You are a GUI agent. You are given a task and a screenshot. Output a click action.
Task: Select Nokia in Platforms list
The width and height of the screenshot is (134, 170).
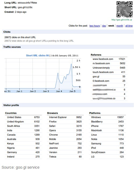(107, 139)
